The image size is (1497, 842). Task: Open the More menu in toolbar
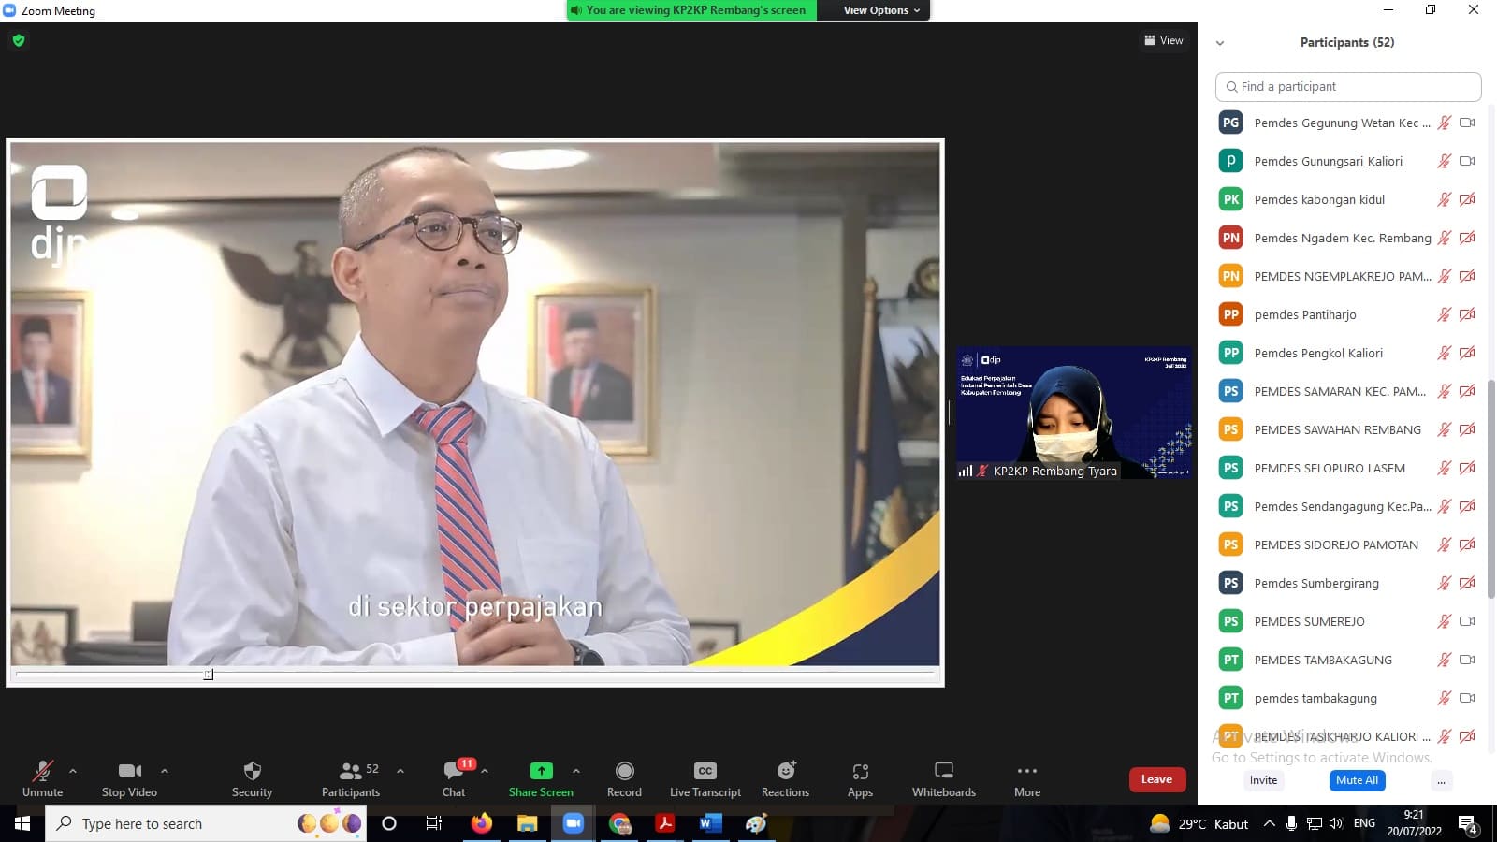tap(1026, 771)
